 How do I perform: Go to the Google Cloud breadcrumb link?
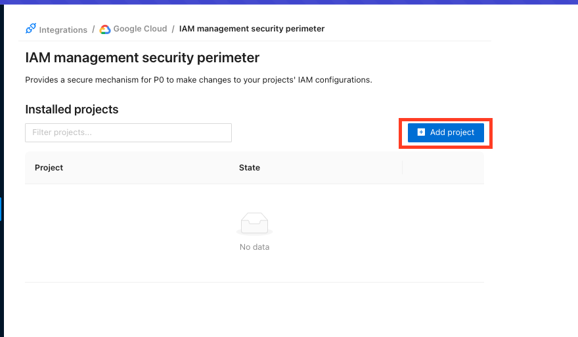coord(140,29)
